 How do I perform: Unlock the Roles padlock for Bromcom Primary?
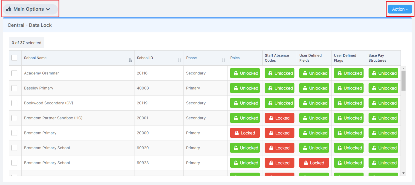[x=245, y=133]
